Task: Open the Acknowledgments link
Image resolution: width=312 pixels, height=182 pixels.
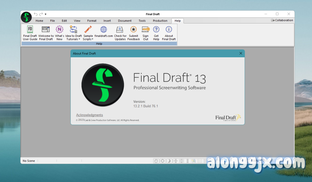Action: coord(90,115)
